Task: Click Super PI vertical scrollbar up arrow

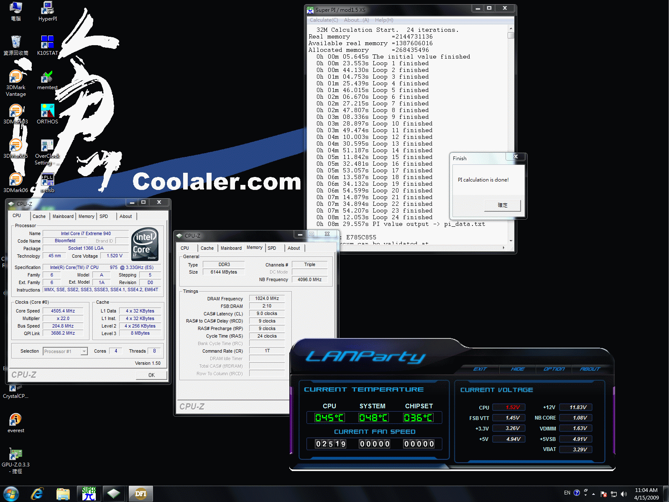Action: click(511, 28)
